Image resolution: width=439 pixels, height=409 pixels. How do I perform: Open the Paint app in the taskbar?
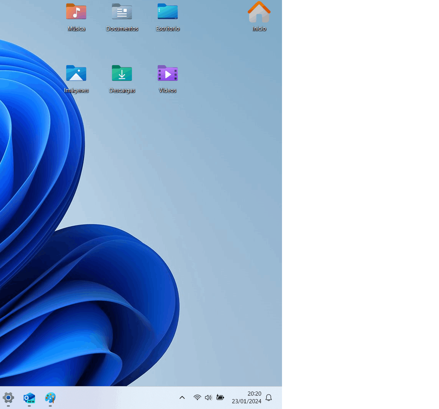[50, 398]
